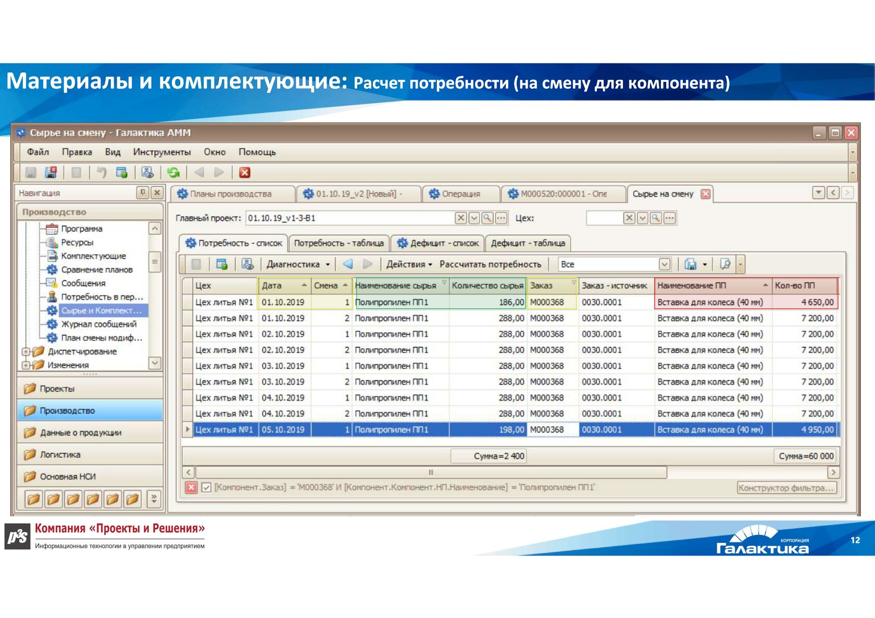The image size is (875, 618).
Task: Click forward arrow in list toolbar
Action: click(368, 264)
